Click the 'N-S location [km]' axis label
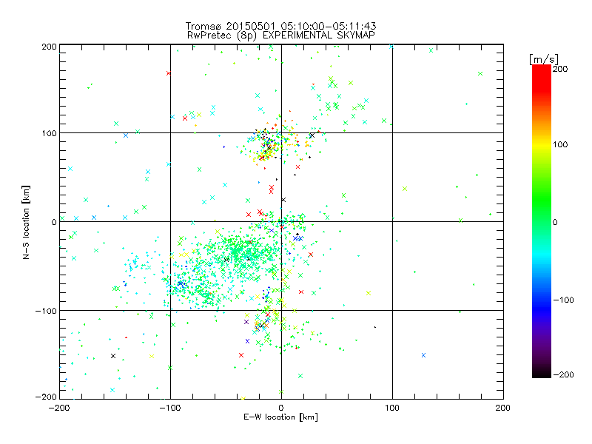 click(x=26, y=222)
